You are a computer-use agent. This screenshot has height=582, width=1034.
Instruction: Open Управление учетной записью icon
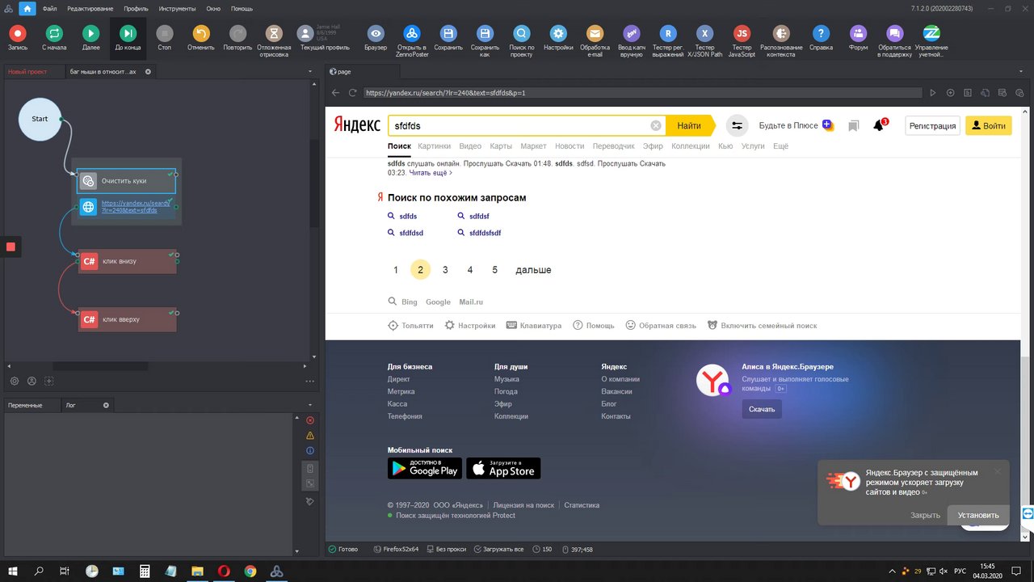(x=931, y=34)
